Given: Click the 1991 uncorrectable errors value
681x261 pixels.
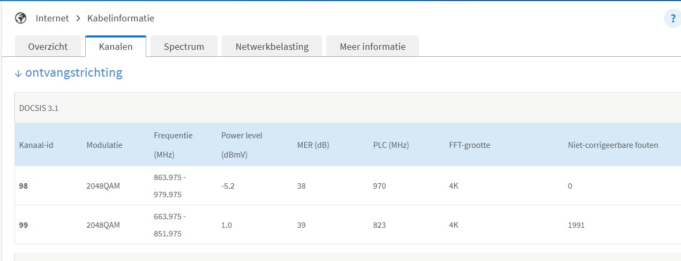Looking at the screenshot, I should tap(576, 225).
